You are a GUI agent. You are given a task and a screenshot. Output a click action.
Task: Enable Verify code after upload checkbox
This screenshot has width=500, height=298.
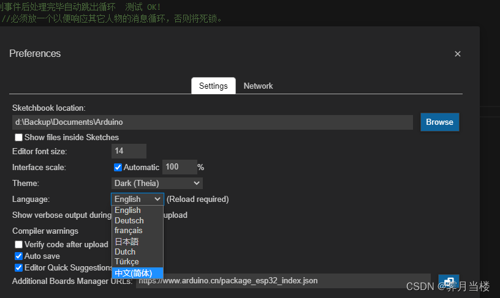18,244
